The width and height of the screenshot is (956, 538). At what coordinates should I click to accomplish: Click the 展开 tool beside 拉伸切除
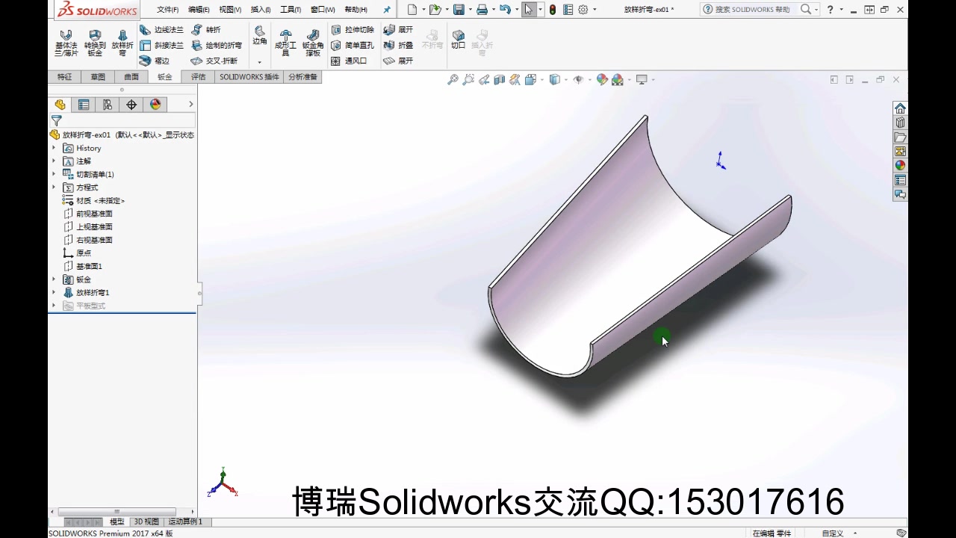(x=398, y=30)
